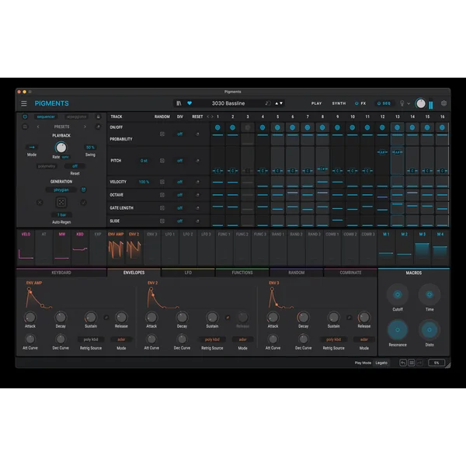Toggle the scale lock icon beside phrygian
The width and height of the screenshot is (466, 466).
tap(84, 190)
